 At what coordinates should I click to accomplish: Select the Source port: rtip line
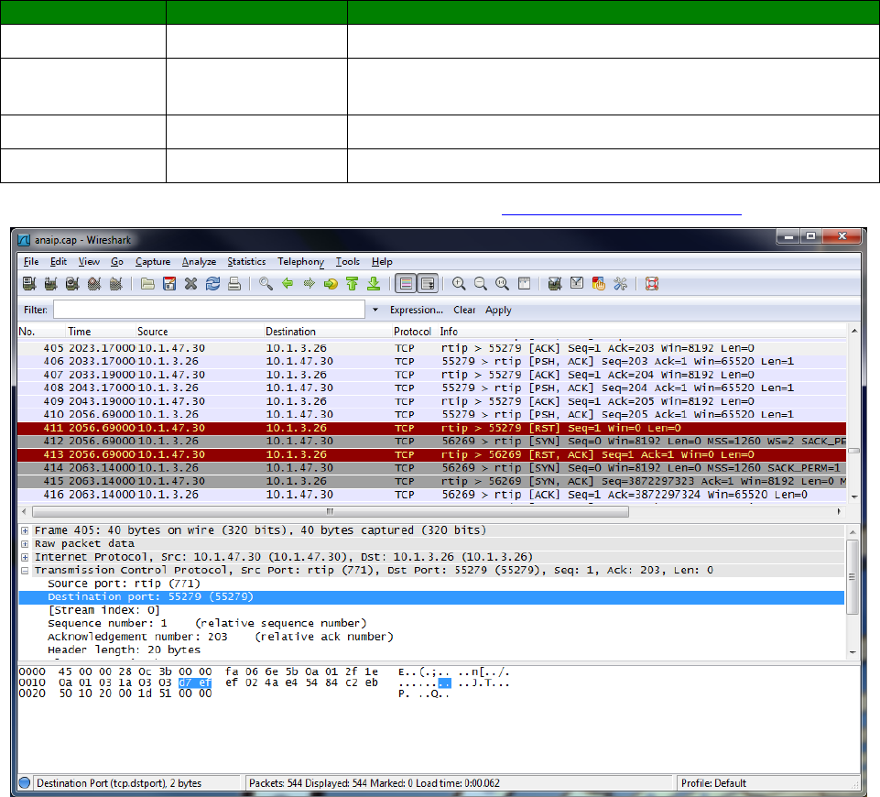124,584
